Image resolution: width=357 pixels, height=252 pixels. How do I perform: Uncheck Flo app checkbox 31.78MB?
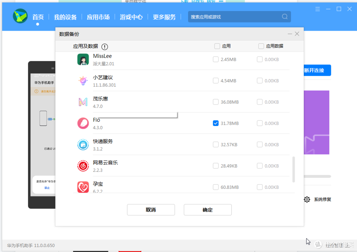(216, 123)
